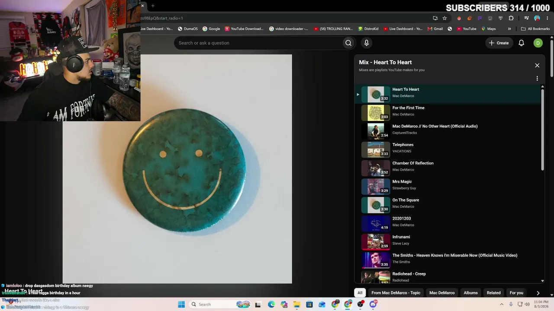
Task: Open the mix playlist three-dot options menu
Action: point(537,79)
